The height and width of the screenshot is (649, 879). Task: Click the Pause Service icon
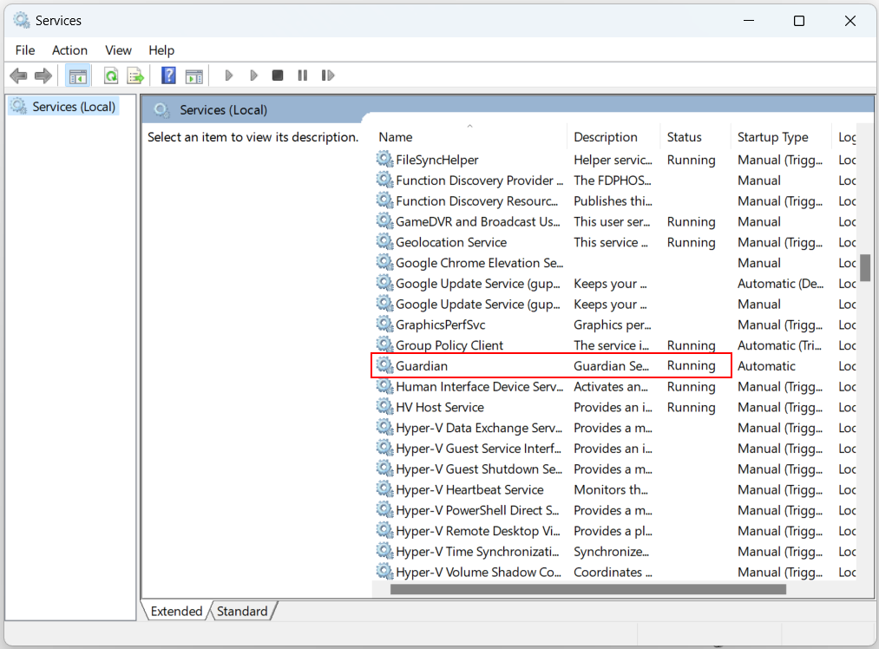click(303, 75)
